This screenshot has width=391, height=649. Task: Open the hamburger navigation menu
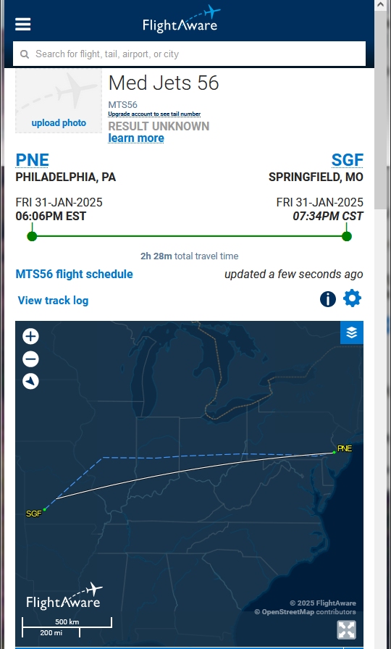click(x=22, y=24)
